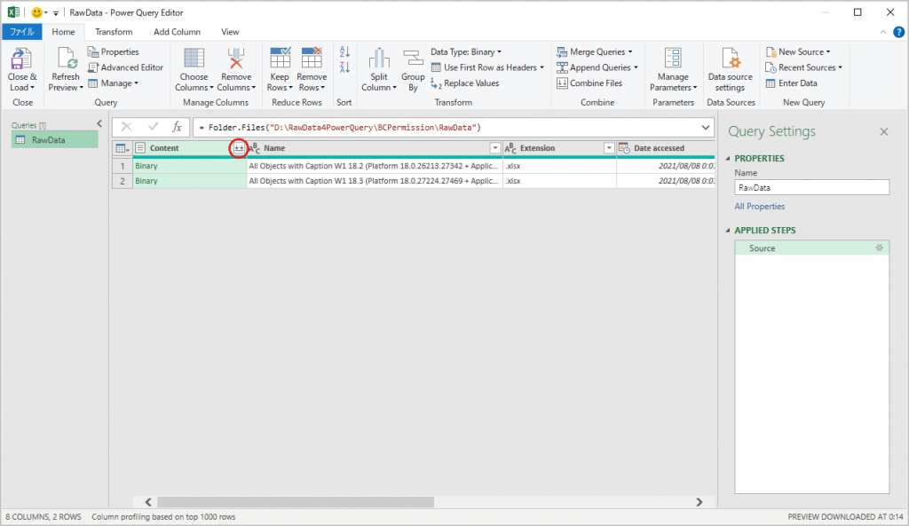Expand the formula bar
This screenshot has width=909, height=526.
tap(706, 128)
